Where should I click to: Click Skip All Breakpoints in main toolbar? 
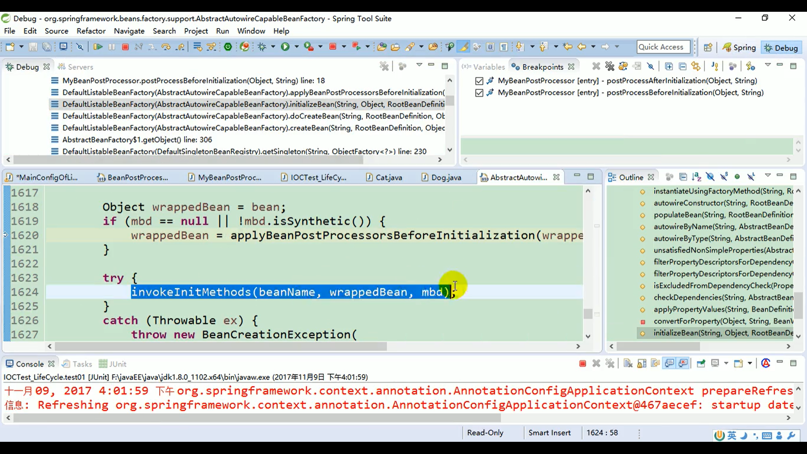(x=80, y=47)
